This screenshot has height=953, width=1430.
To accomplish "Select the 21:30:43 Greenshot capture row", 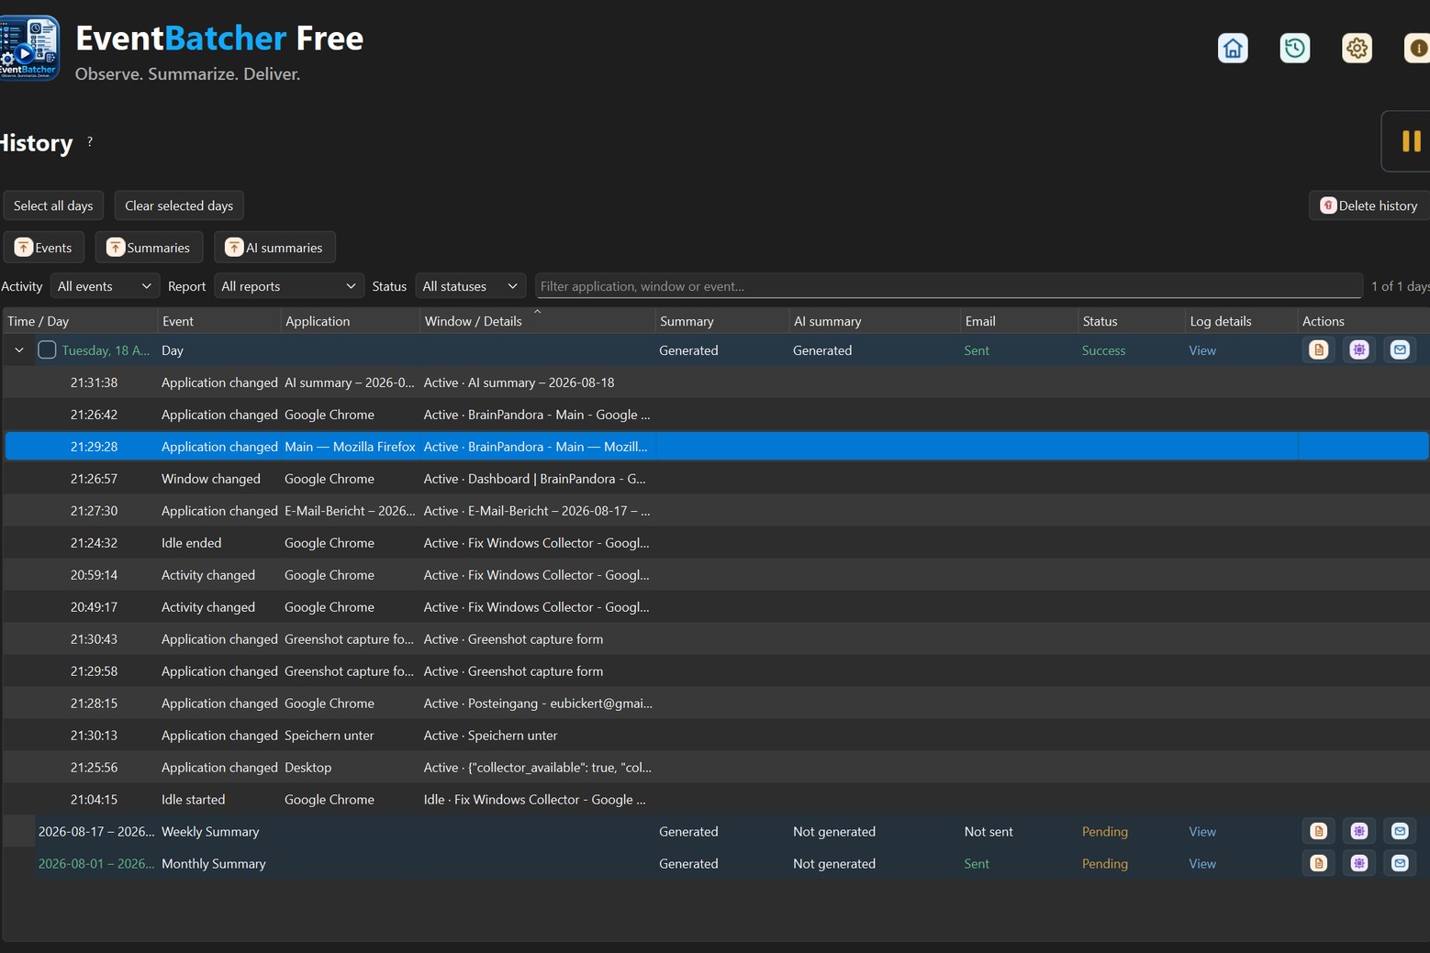I will tap(716, 639).
